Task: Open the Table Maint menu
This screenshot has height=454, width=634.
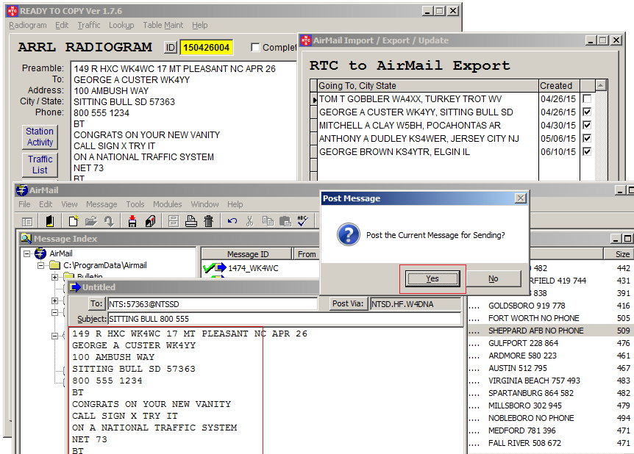Action: tap(163, 25)
